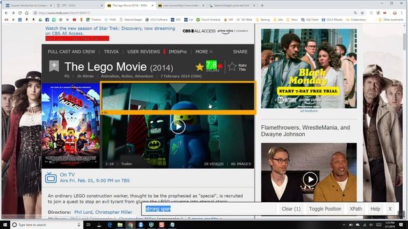This screenshot has width=408, height=229.
Task: Add The Lego Movie to watchlist ribbon
Action: (54, 66)
